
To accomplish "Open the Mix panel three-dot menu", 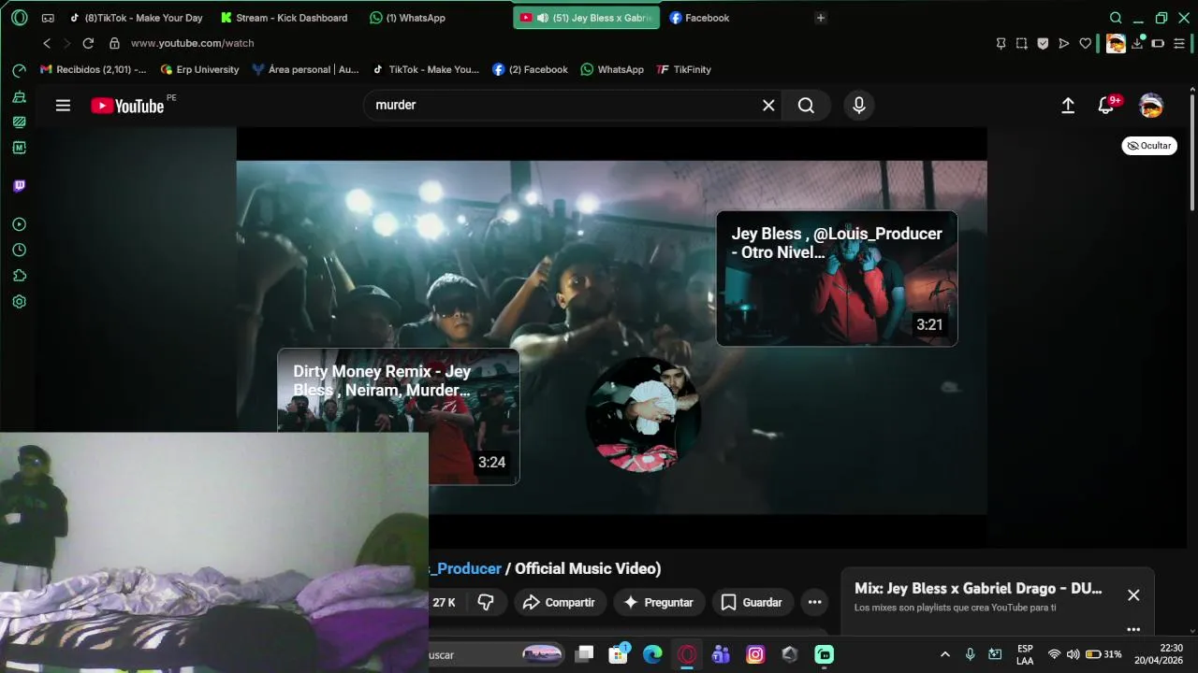I will pos(1133,629).
